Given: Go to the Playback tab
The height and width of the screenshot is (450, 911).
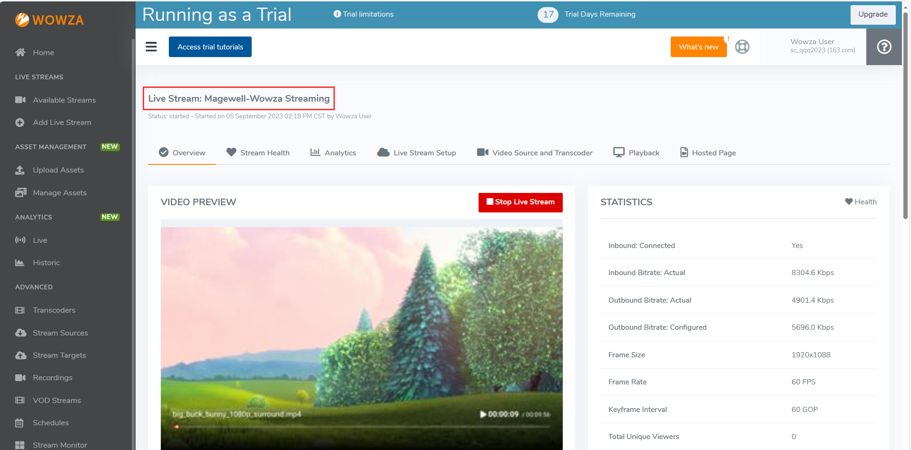Looking at the screenshot, I should [x=636, y=153].
